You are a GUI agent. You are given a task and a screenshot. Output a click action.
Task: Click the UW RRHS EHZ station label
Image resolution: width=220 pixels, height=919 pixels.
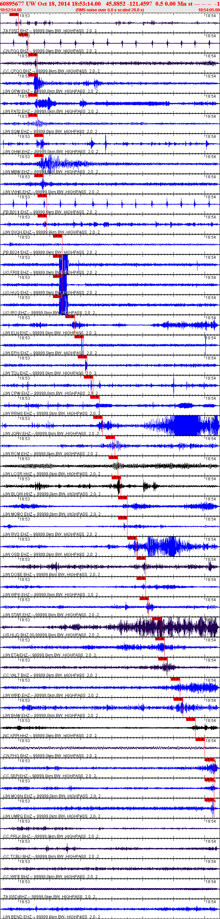(17, 414)
